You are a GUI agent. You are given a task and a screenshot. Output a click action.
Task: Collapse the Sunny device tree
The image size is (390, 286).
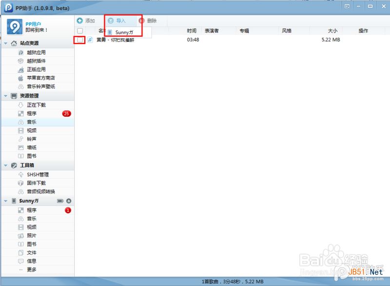point(6,201)
